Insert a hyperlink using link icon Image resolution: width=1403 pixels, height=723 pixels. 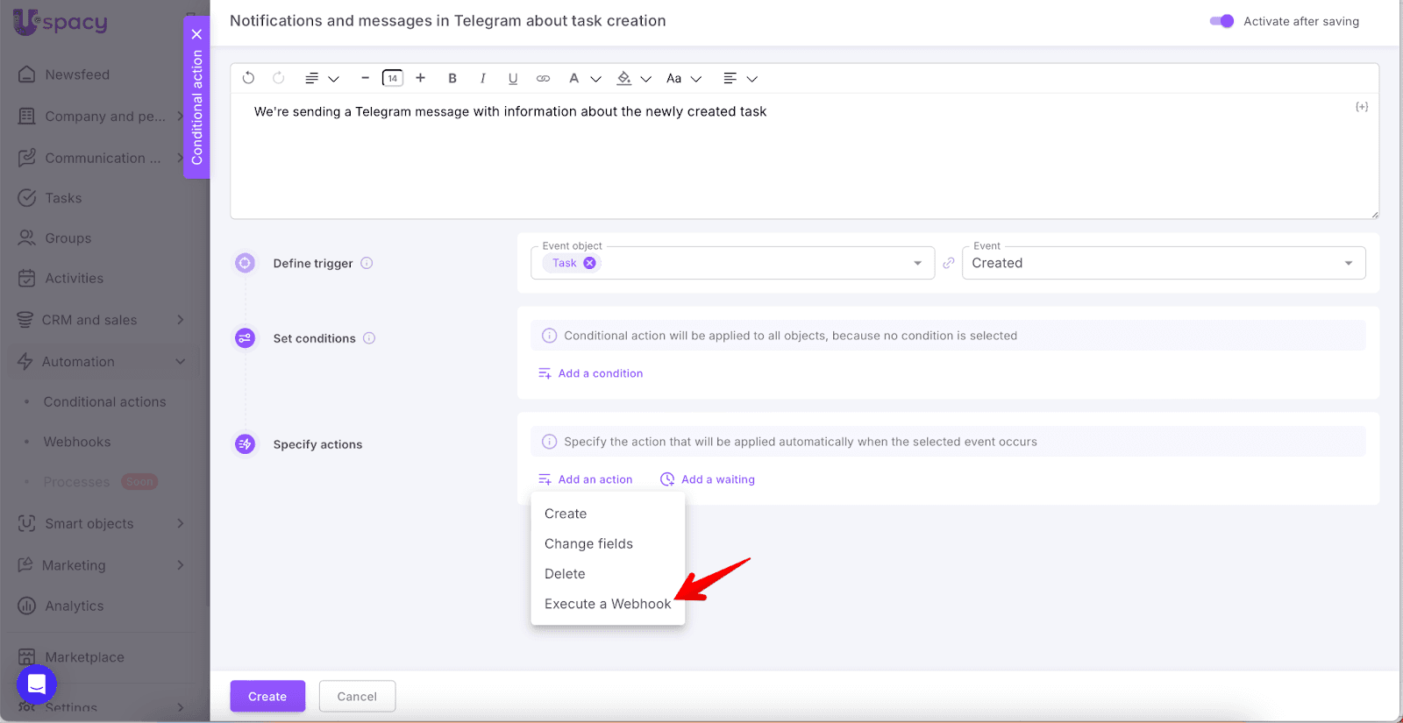point(544,78)
